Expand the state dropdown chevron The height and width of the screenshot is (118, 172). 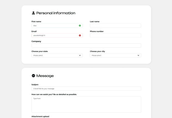click(x=80, y=55)
